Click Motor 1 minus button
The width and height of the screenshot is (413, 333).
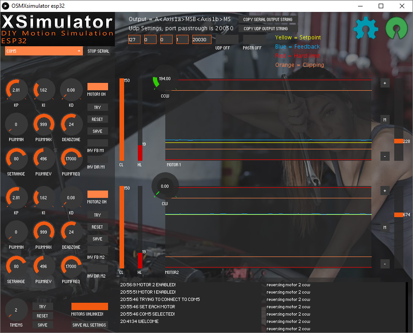pyautogui.click(x=385, y=156)
